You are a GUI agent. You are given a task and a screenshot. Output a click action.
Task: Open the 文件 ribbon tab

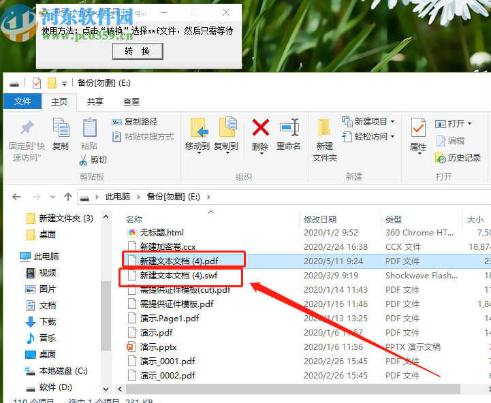22,101
